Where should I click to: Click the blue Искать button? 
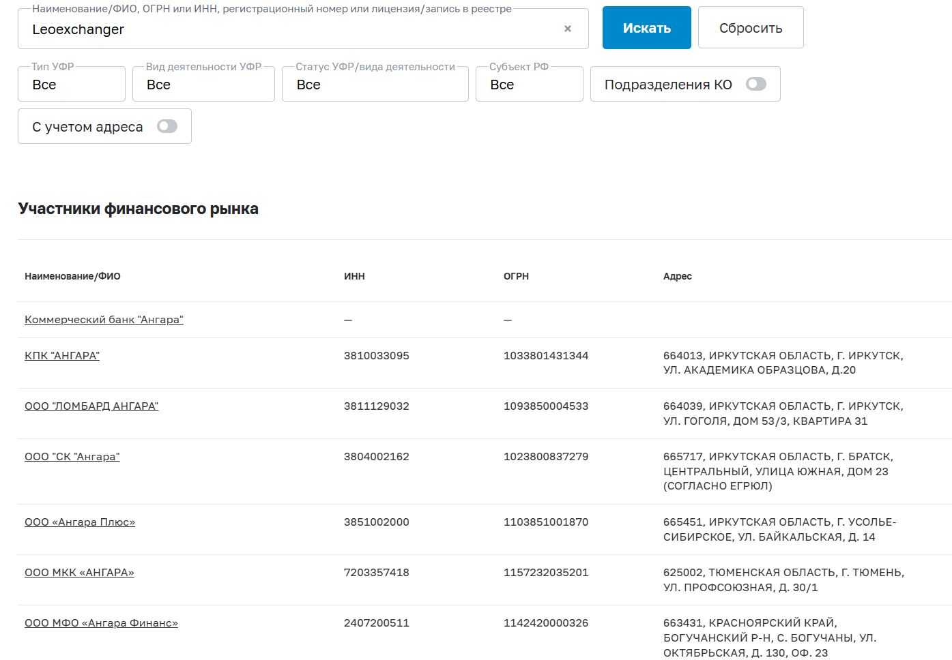[x=646, y=28]
